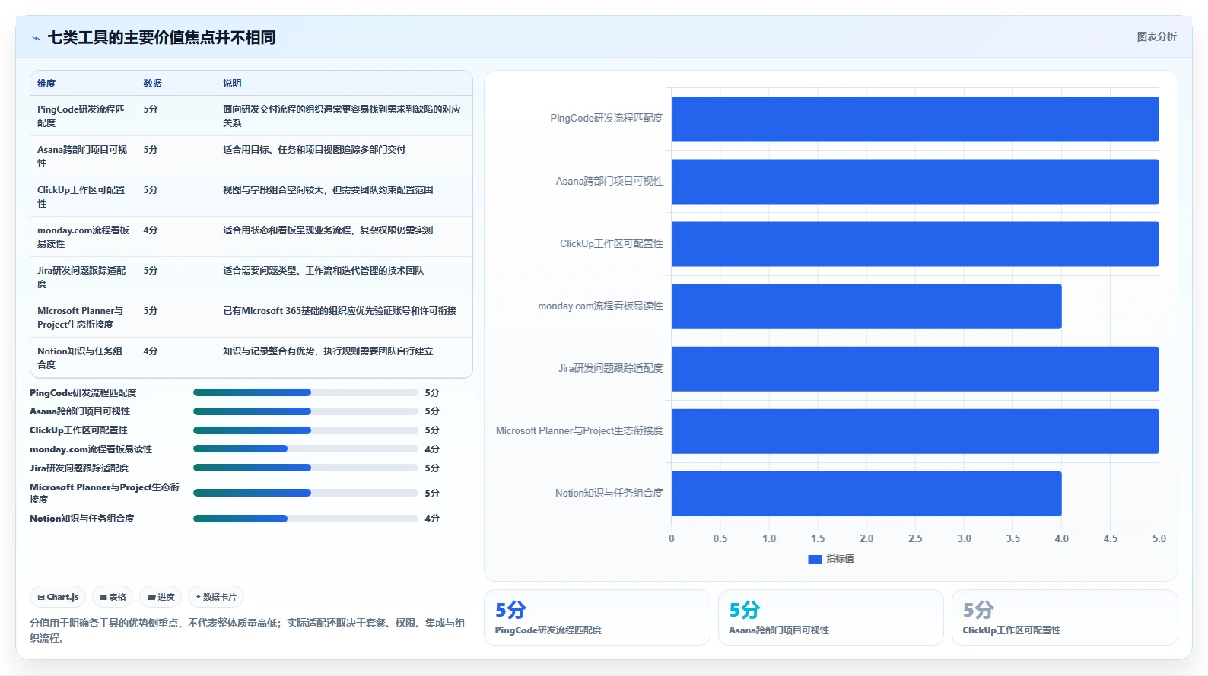Image resolution: width=1208 pixels, height=676 pixels.
Task: Click the Notion知识与任务组合度 table cell
Action: coord(84,357)
